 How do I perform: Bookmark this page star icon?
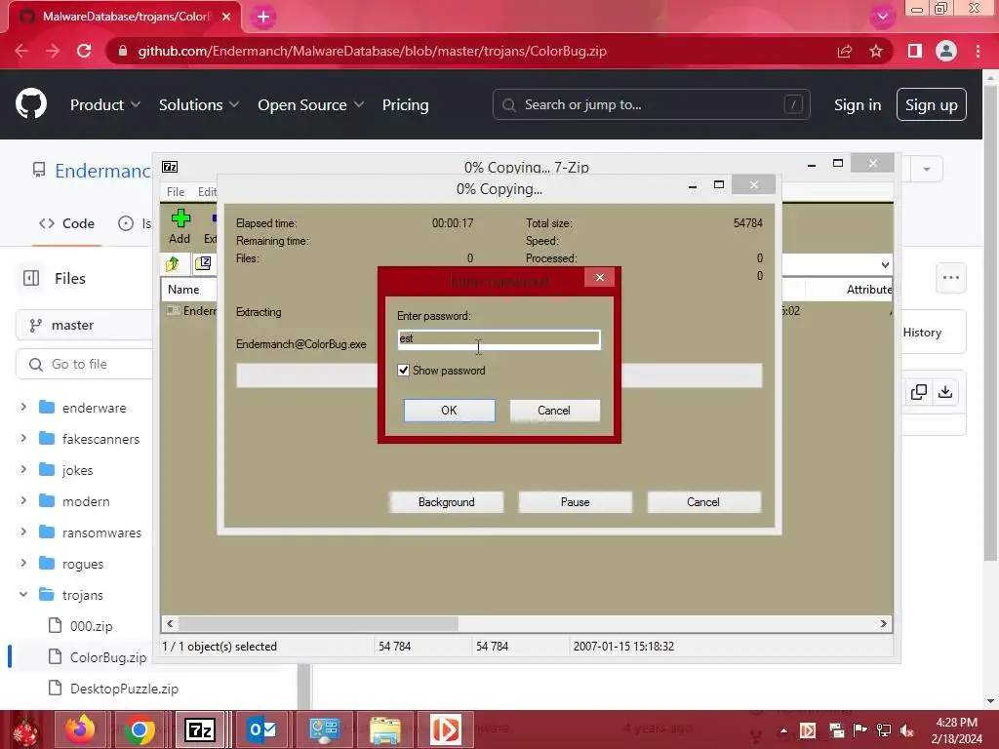click(876, 51)
